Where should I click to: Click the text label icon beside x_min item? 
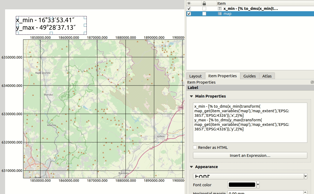(220, 9)
